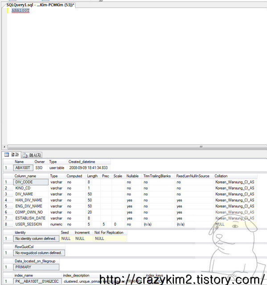Click the Data_located_on_filegroup header
267x285 pixels.
point(36,261)
